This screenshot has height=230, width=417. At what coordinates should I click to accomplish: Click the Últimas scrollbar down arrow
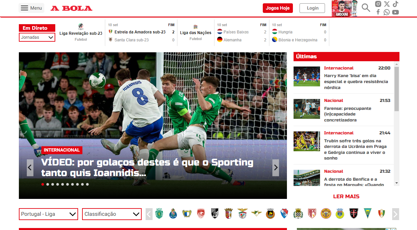point(396,183)
